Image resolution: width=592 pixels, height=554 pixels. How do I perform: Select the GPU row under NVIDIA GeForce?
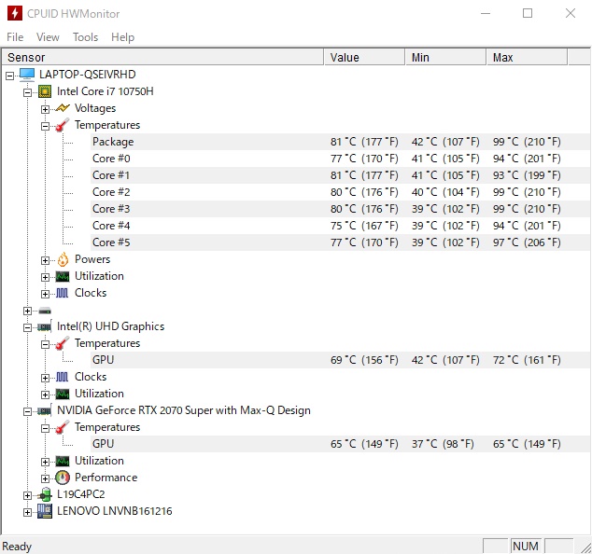click(x=341, y=444)
